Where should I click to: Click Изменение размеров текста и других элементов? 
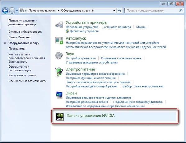[x=99, y=98]
